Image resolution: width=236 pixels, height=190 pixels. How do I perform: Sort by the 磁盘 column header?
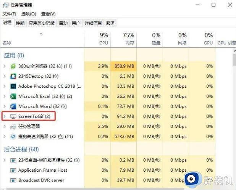(150, 39)
